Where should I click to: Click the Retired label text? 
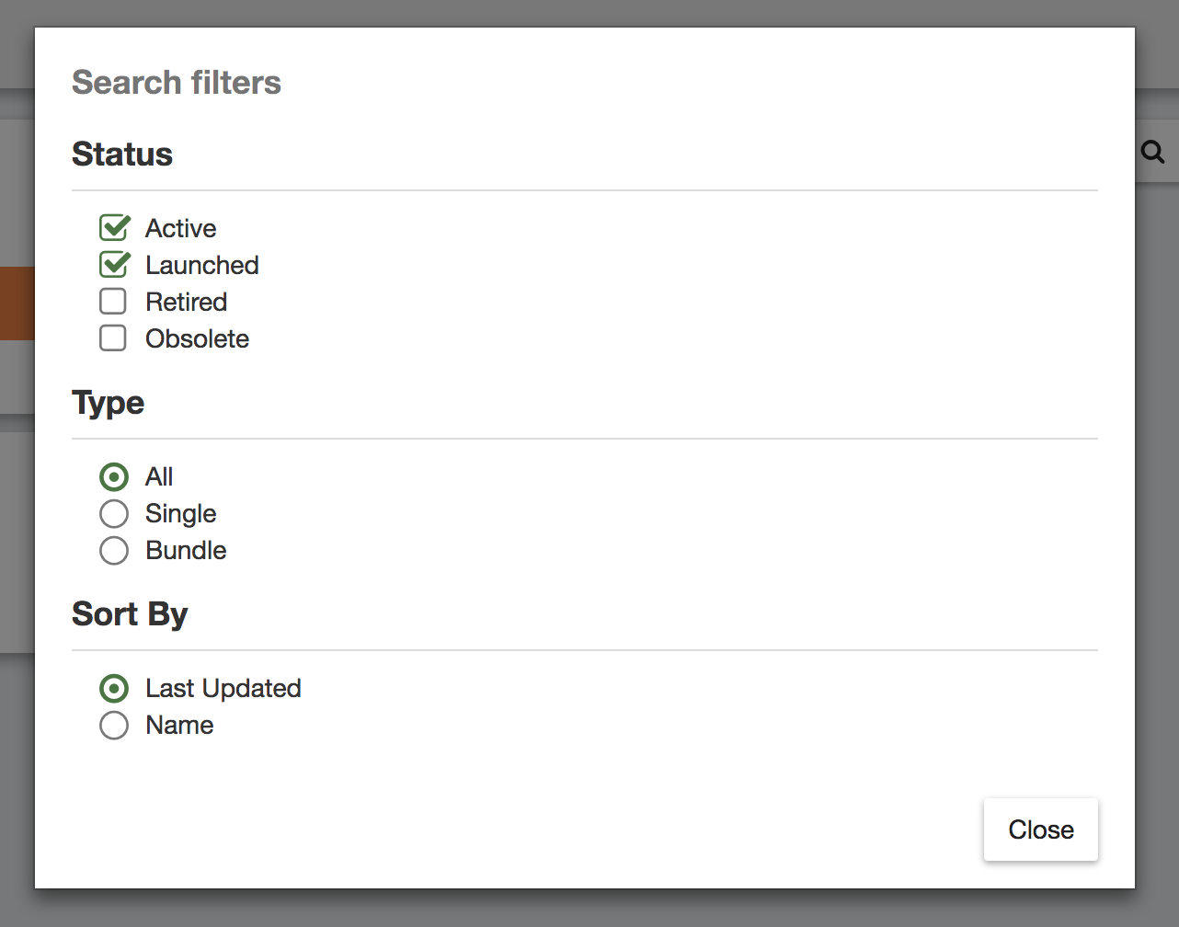click(x=187, y=302)
